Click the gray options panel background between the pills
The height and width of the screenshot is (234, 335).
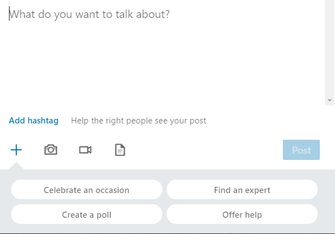tap(164, 201)
